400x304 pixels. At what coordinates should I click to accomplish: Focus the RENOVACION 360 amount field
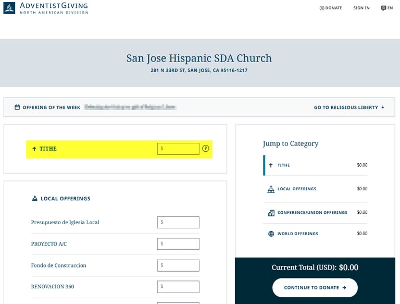pyautogui.click(x=178, y=287)
